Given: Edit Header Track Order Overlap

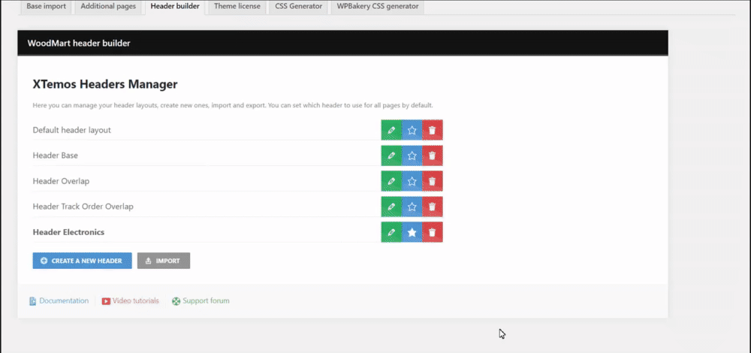Looking at the screenshot, I should 391,207.
